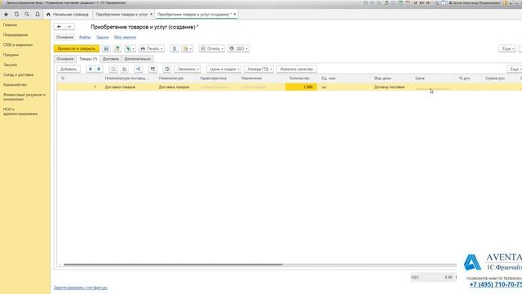Open the favorites star icon
This screenshot has height=294, width=522.
[x=6, y=15]
